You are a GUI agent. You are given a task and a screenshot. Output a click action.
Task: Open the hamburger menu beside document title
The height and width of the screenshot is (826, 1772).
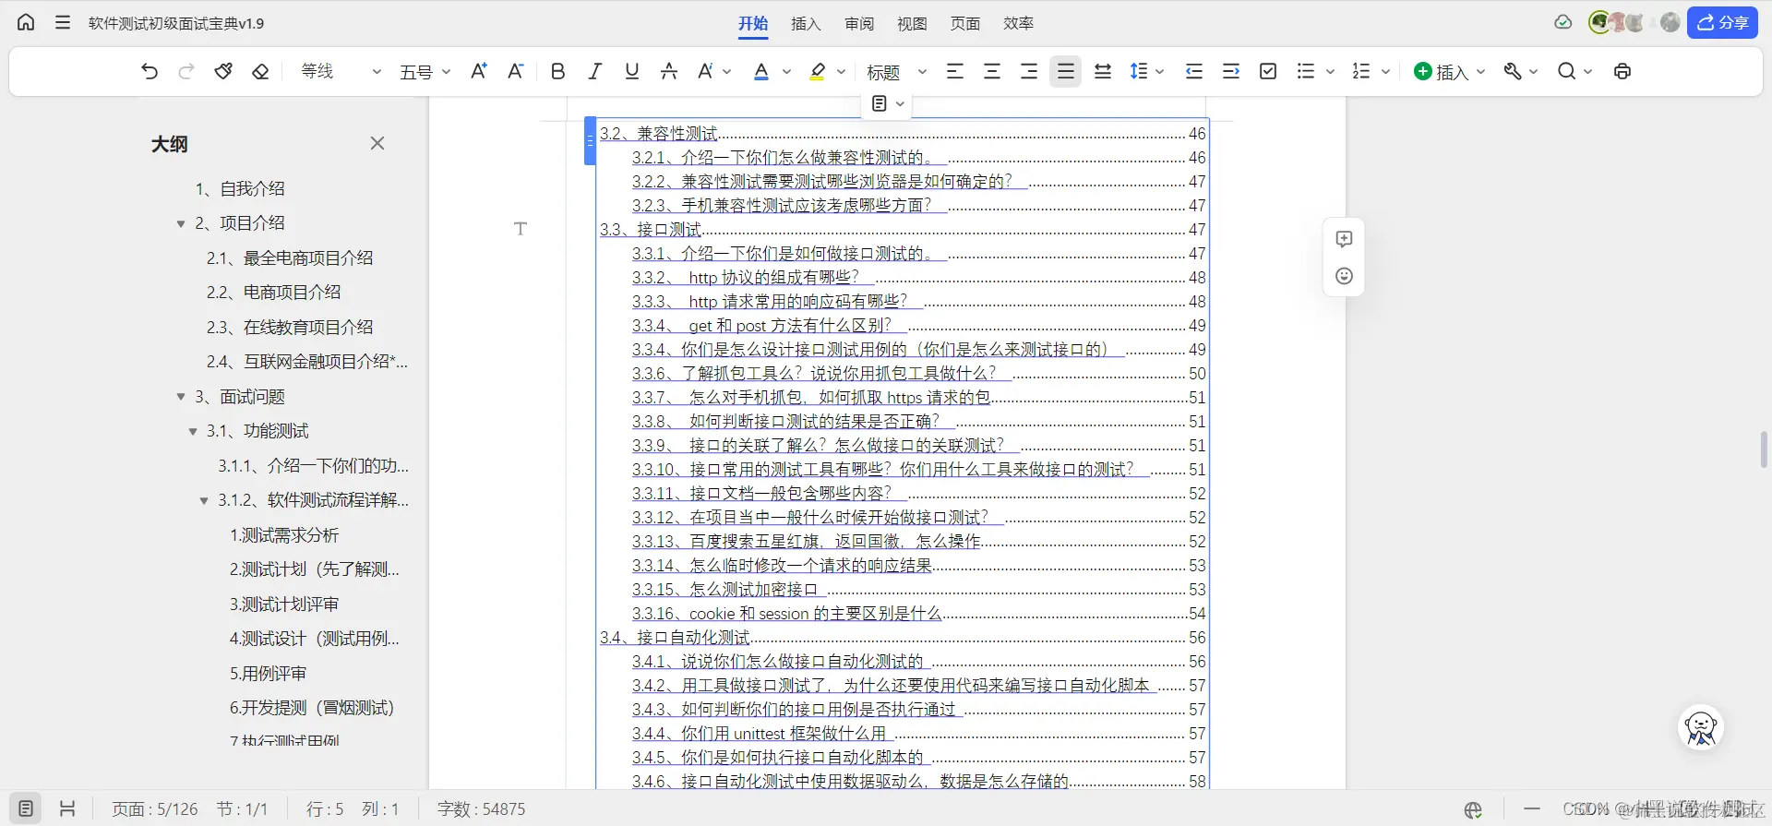tap(63, 22)
